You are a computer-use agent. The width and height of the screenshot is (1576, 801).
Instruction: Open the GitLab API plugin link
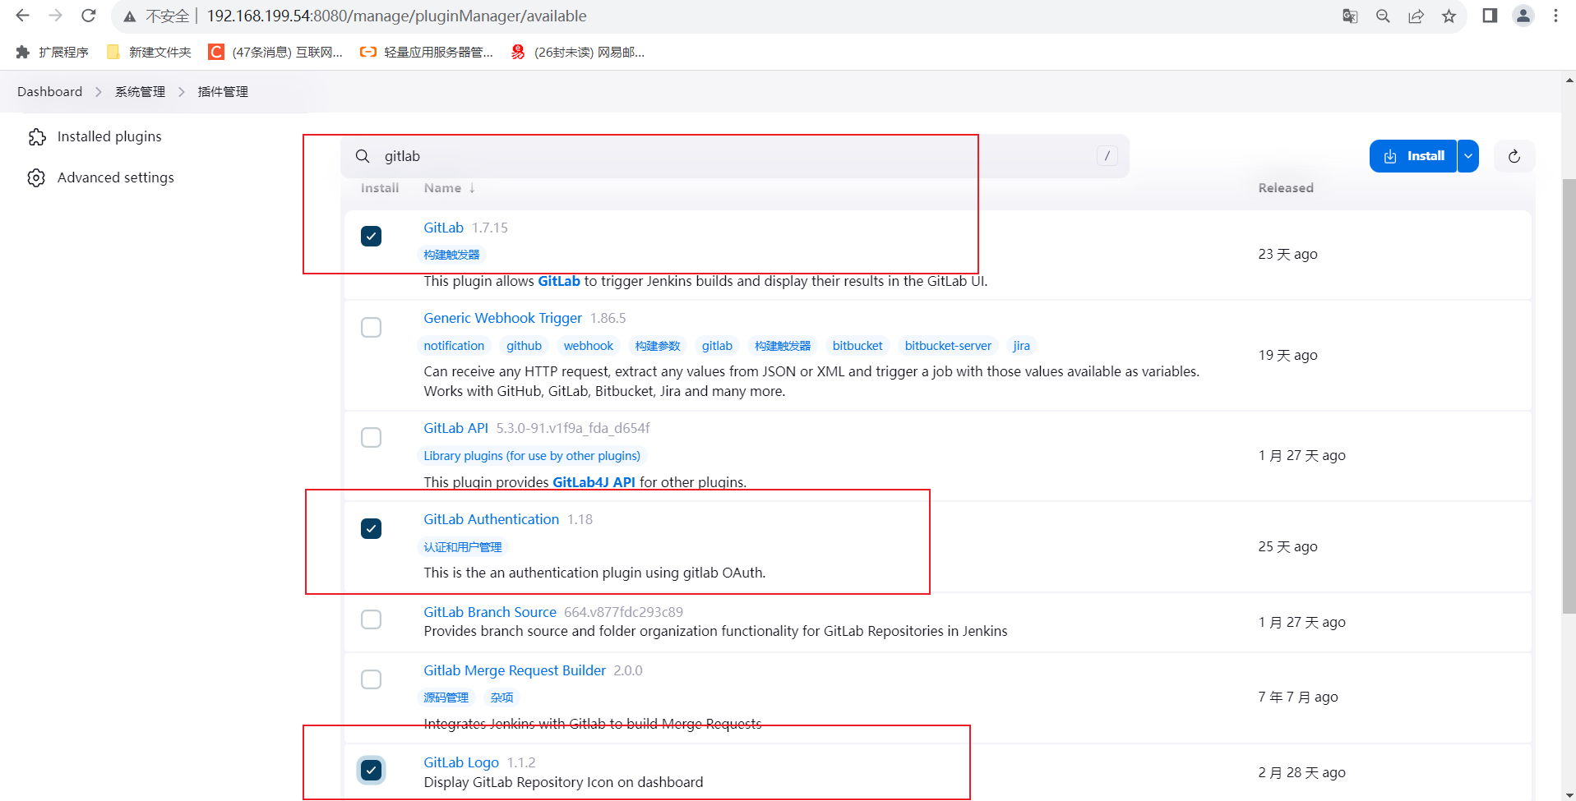tap(455, 428)
